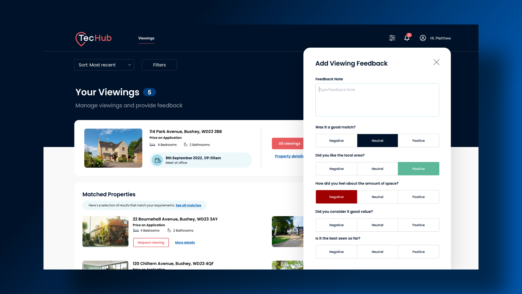Open the Viewings tab
Viewport: 522px width, 294px height.
(x=146, y=38)
